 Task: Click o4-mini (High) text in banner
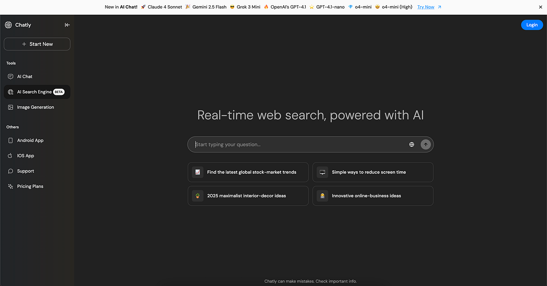coord(397,7)
